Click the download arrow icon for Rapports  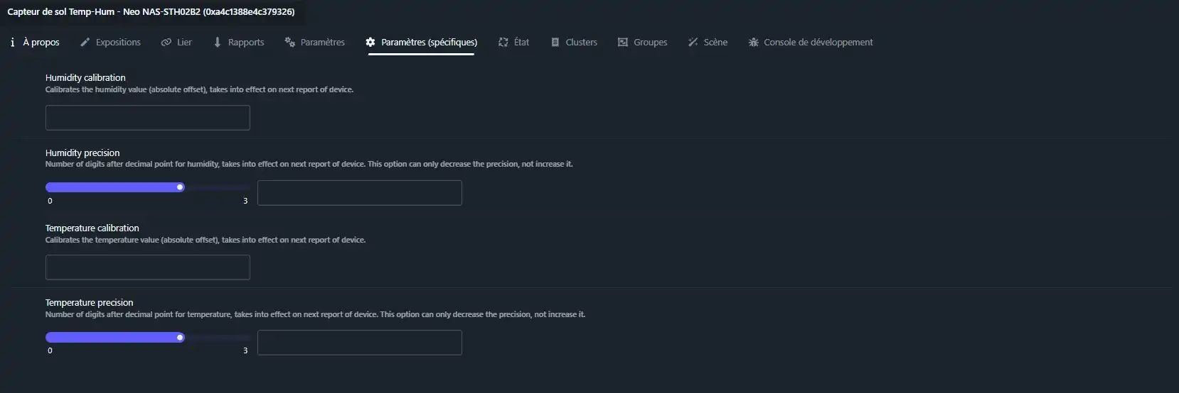coord(218,43)
